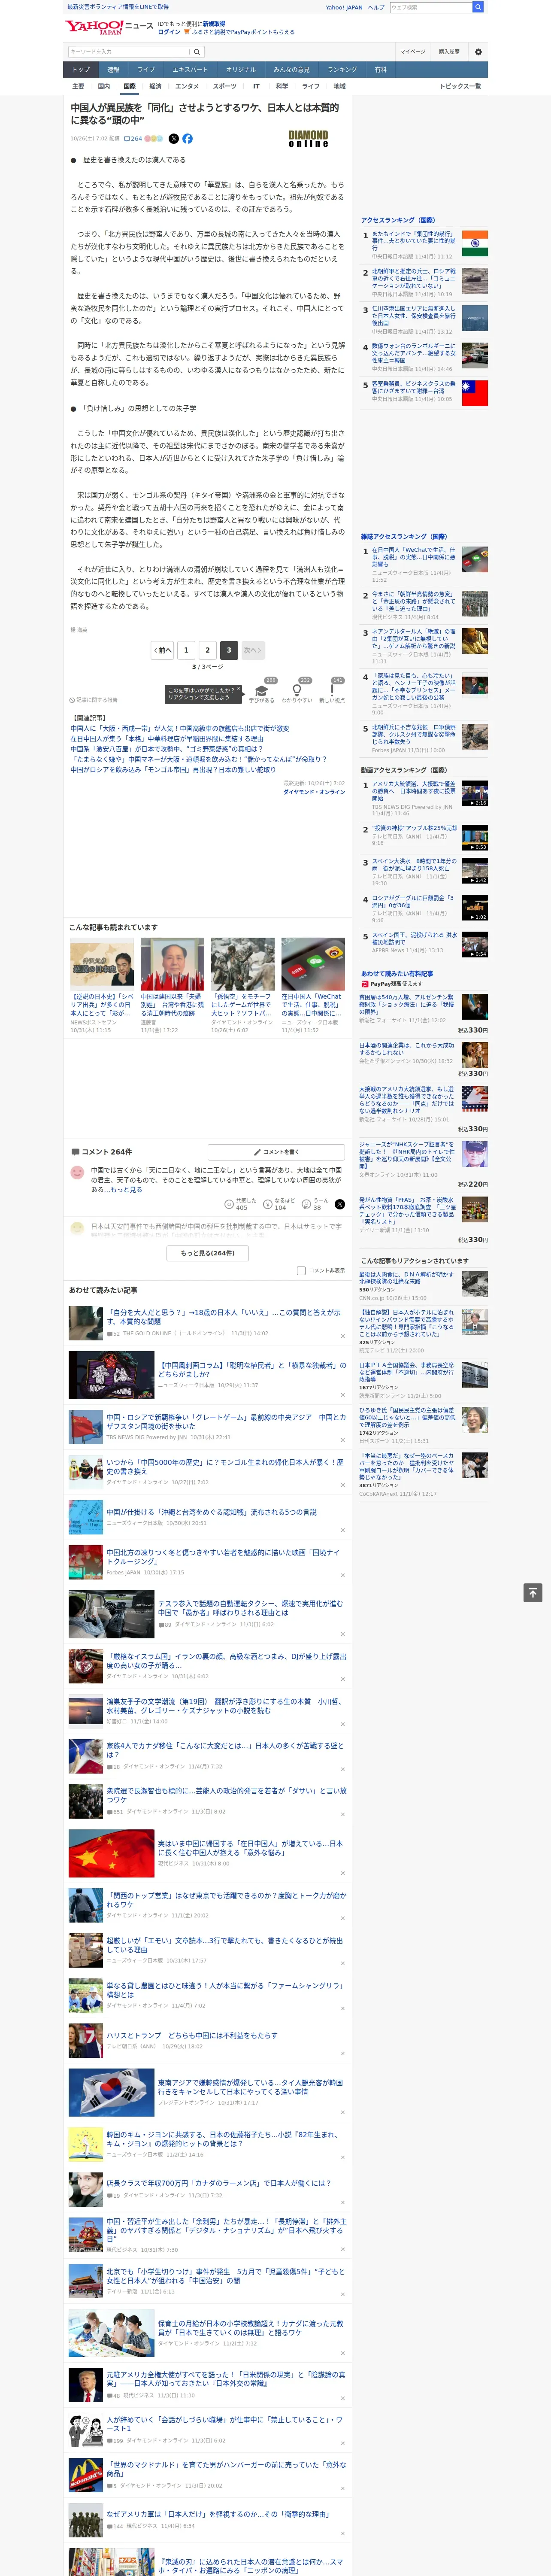Screen dimensions: 551x2576
Task: Toggle the コメント非表示 checkbox
Action: pyautogui.click(x=301, y=1271)
